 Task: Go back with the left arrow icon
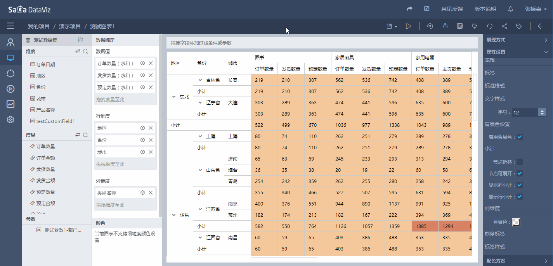point(540,26)
